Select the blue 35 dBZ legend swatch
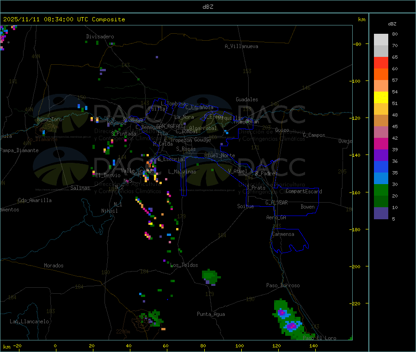The image size is (416, 352). tap(381, 167)
